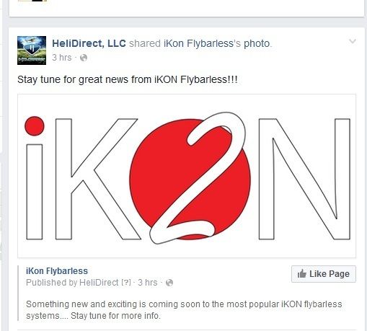Image resolution: width=367 pixels, height=331 pixels.
Task: Expand the post options chevron
Action: click(353, 41)
